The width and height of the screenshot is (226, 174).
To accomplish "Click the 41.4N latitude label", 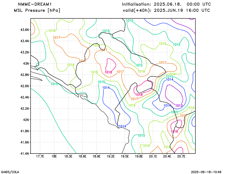I will pyautogui.click(x=25, y=153).
